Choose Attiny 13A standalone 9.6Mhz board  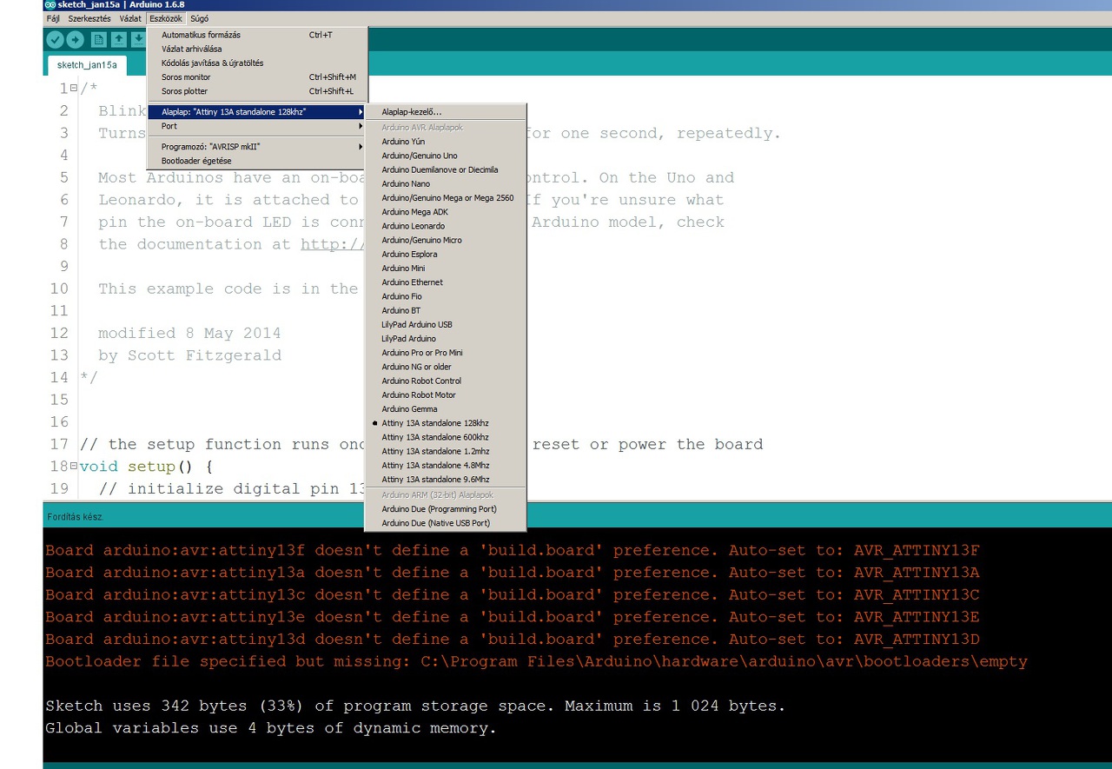tap(446, 480)
